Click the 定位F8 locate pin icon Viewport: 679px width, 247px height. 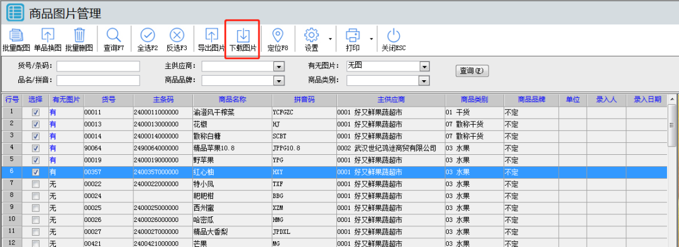click(278, 35)
